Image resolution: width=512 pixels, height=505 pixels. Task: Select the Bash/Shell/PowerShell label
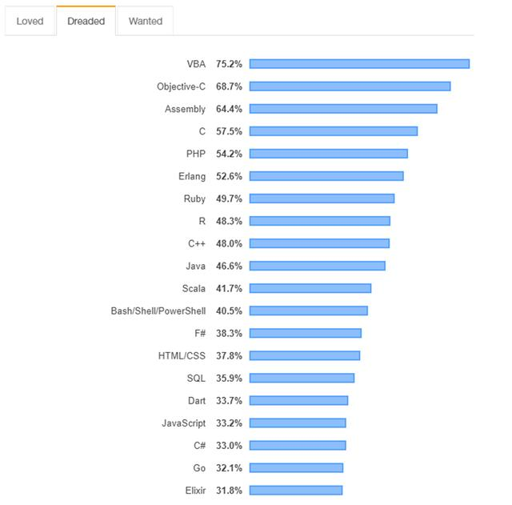(x=158, y=311)
